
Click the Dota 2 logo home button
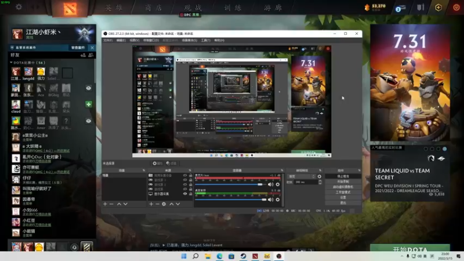(x=70, y=8)
